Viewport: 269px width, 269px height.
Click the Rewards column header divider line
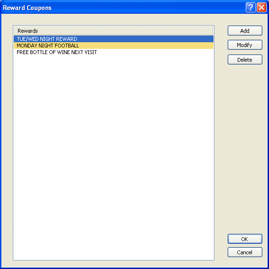point(213,31)
